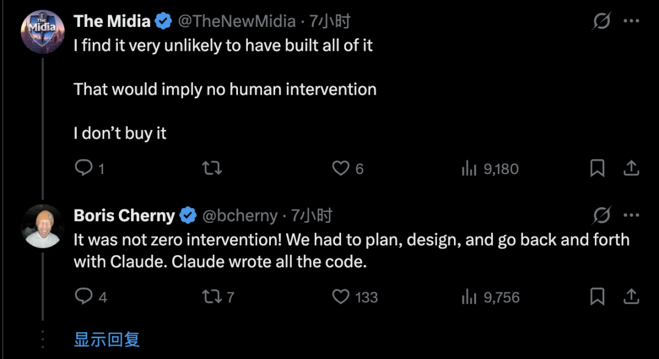659x359 pixels.
Task: Visit @bcherny handle link
Action: point(239,216)
